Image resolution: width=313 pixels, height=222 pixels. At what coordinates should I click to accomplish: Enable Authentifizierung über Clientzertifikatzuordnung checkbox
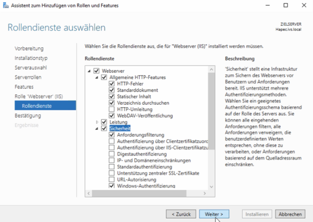112,141
